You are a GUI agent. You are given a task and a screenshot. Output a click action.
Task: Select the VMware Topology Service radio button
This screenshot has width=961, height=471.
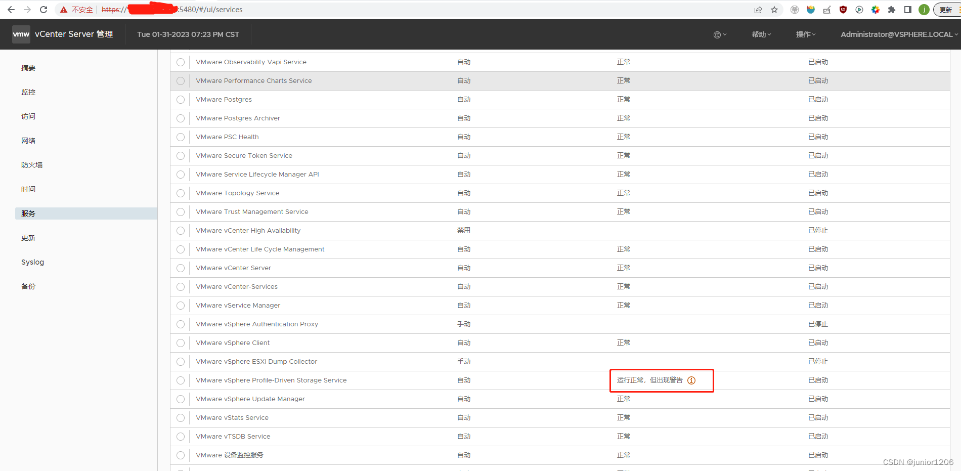181,193
